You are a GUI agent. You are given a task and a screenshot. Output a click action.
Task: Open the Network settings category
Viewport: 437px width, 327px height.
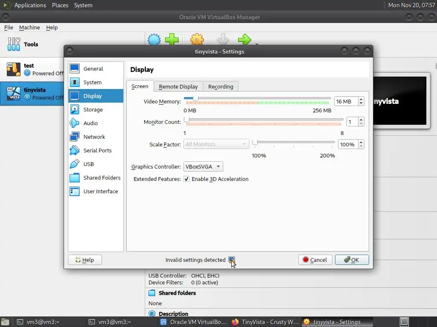click(96, 137)
